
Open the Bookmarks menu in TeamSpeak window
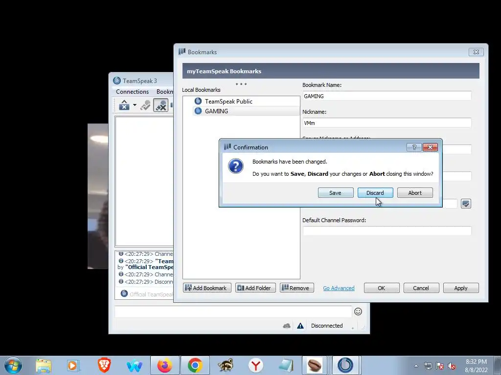pyautogui.click(x=164, y=91)
